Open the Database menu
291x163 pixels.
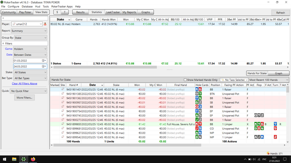(27, 7)
